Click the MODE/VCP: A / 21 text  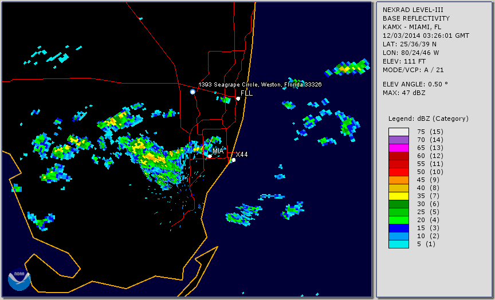click(x=413, y=70)
